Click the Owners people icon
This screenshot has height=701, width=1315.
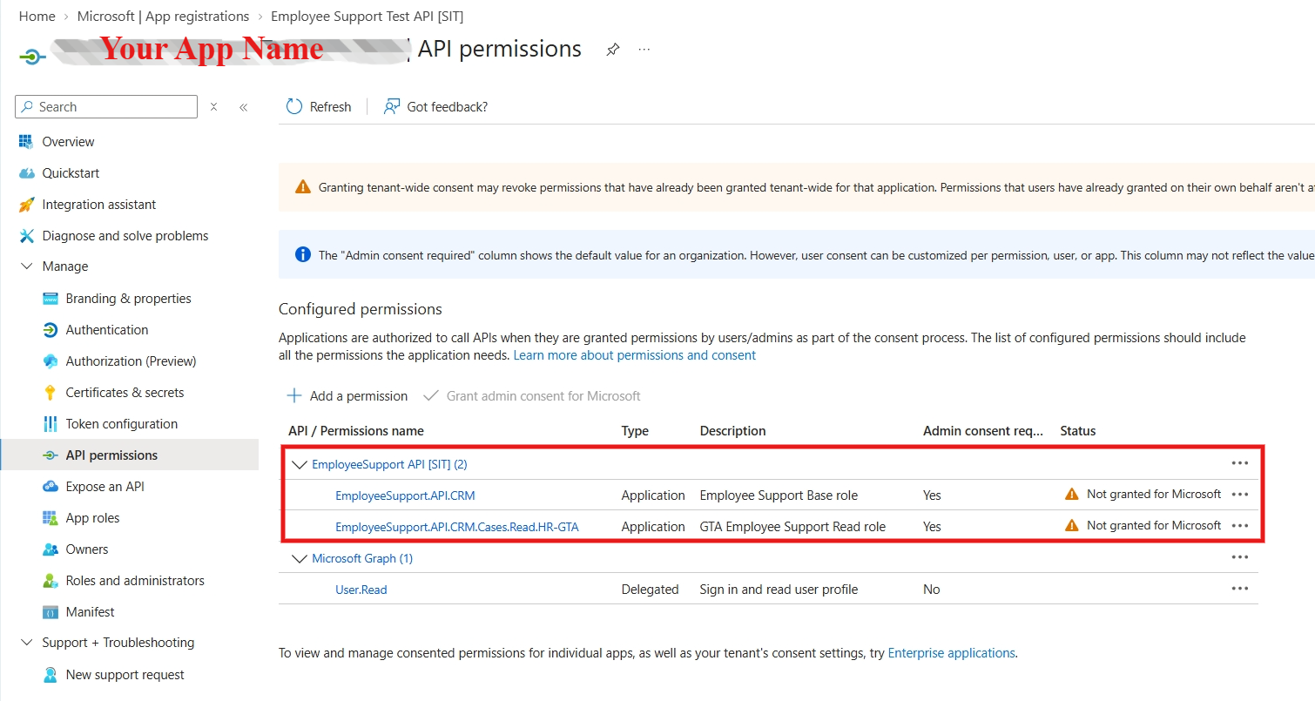tap(50, 549)
